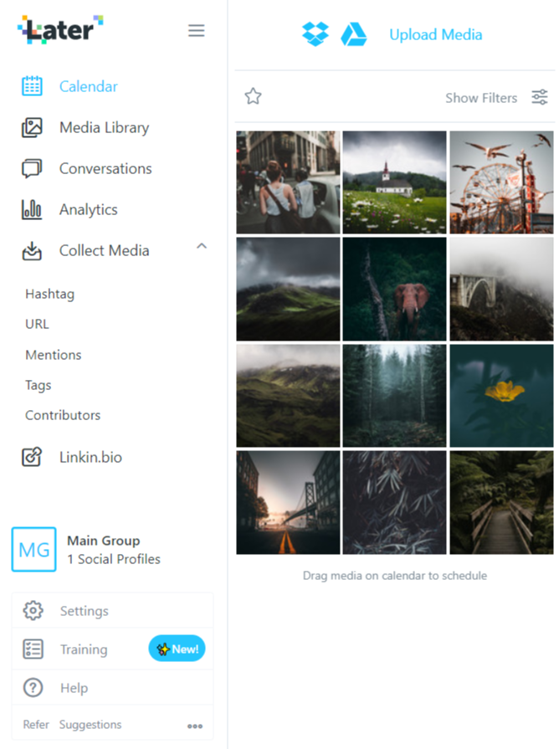Go to Media Library
Viewport: 559px width, 749px height.
pos(104,127)
